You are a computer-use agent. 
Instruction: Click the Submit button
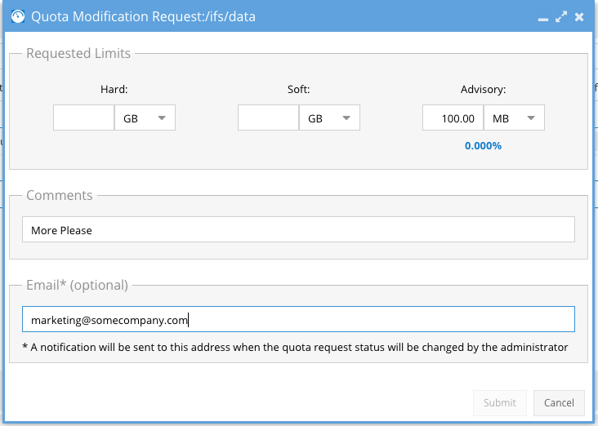coord(500,403)
